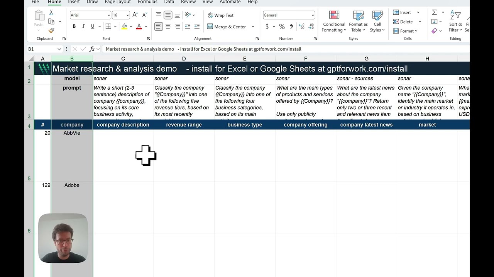Click the Increase Decimal icon
The width and height of the screenshot is (494, 277).
tap(301, 27)
